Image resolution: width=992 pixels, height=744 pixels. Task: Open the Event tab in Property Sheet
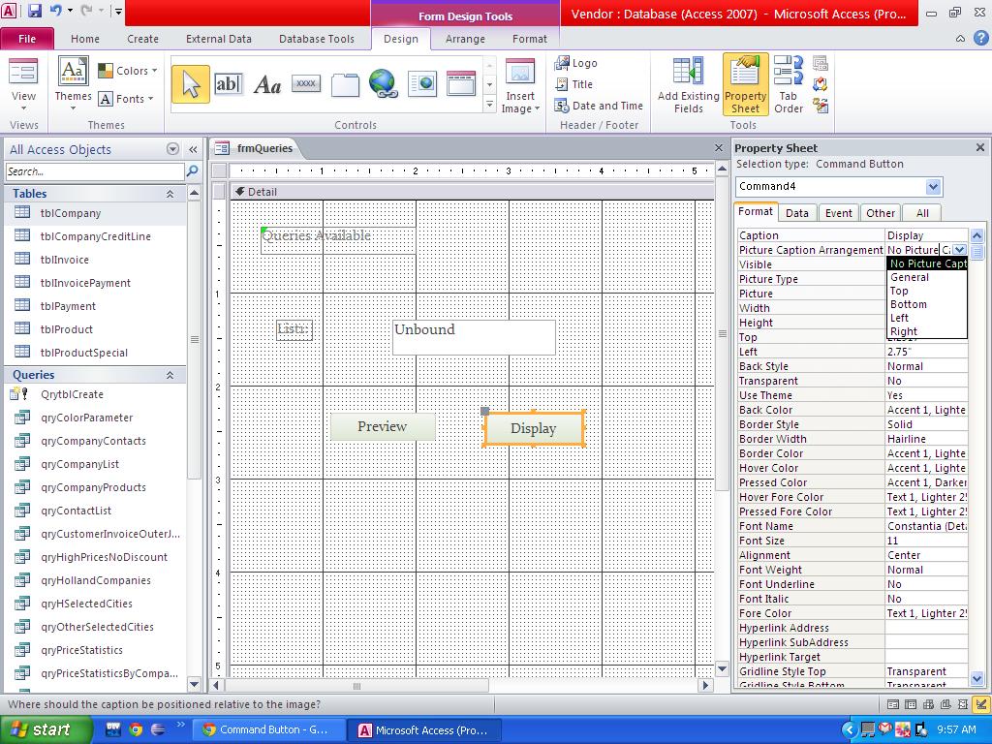[838, 213]
